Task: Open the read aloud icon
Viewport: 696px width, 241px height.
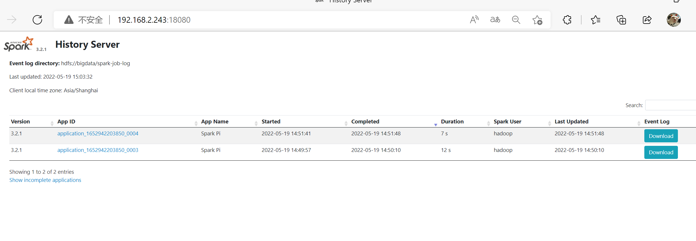Action: [x=474, y=20]
